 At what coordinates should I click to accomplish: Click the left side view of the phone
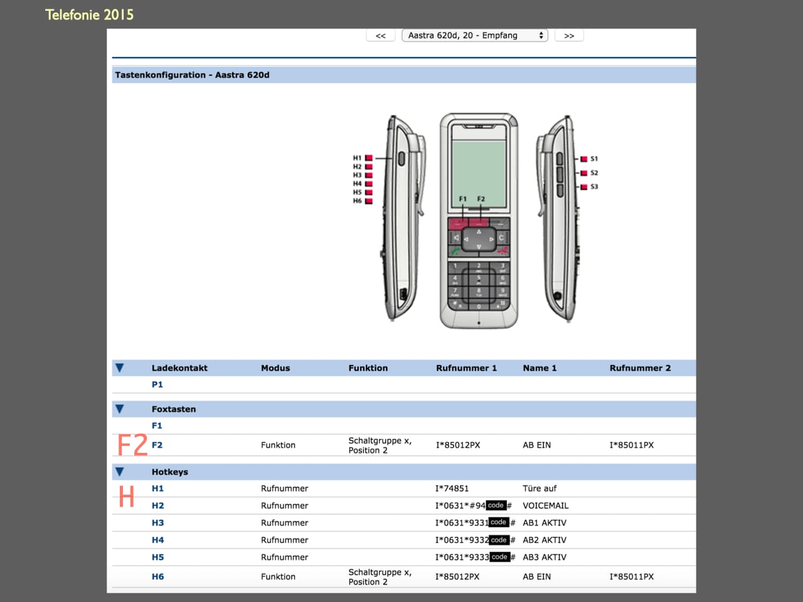[x=404, y=218]
